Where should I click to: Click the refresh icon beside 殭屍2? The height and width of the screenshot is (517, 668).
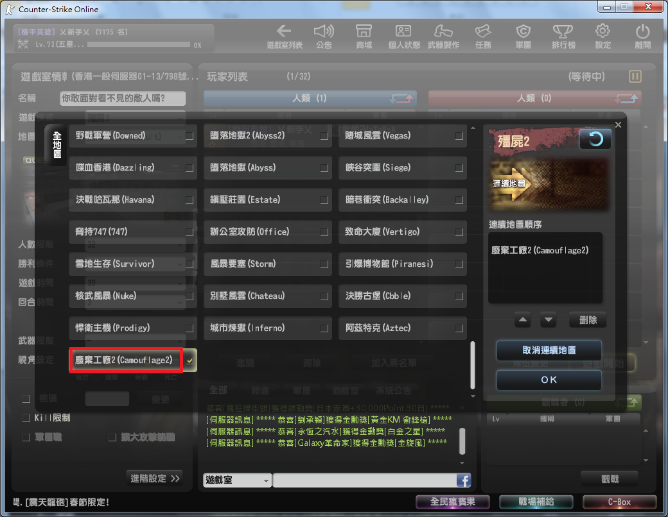(x=595, y=139)
